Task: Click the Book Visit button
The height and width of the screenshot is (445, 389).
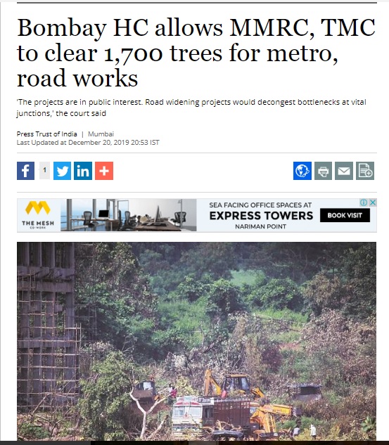Action: [345, 215]
